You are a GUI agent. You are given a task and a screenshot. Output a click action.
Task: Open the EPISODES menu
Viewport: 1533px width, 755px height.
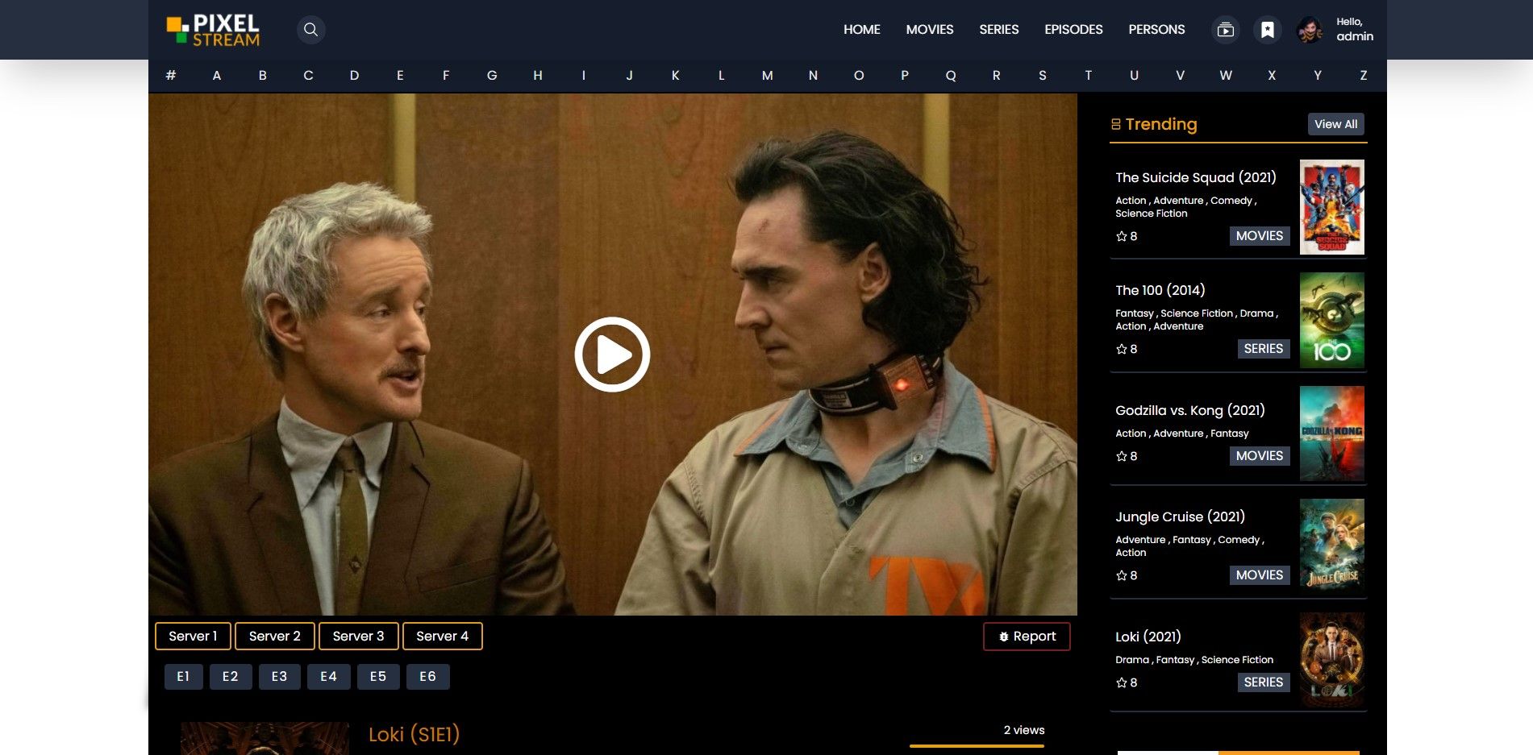tap(1073, 29)
